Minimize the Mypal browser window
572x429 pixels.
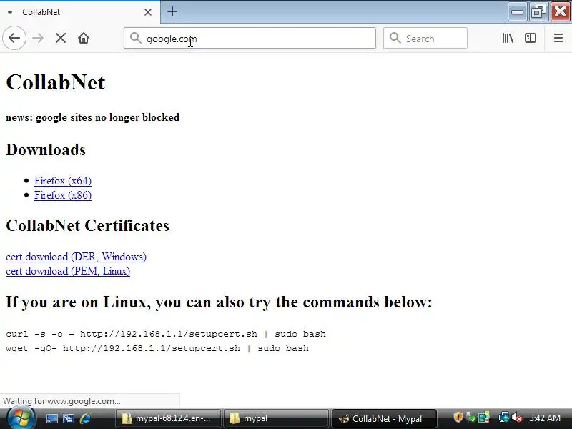point(517,11)
